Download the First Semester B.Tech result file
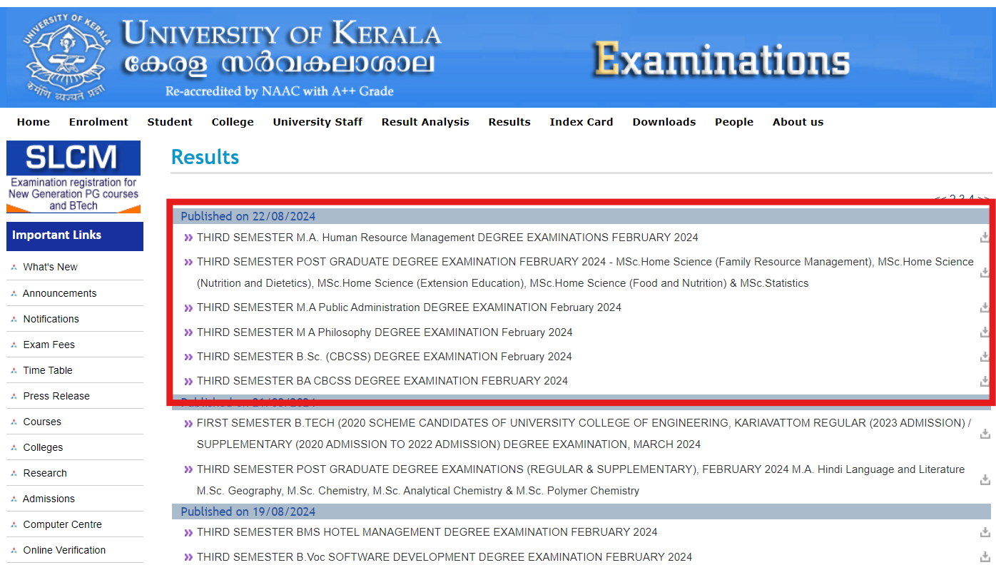This screenshot has width=996, height=565. [985, 434]
